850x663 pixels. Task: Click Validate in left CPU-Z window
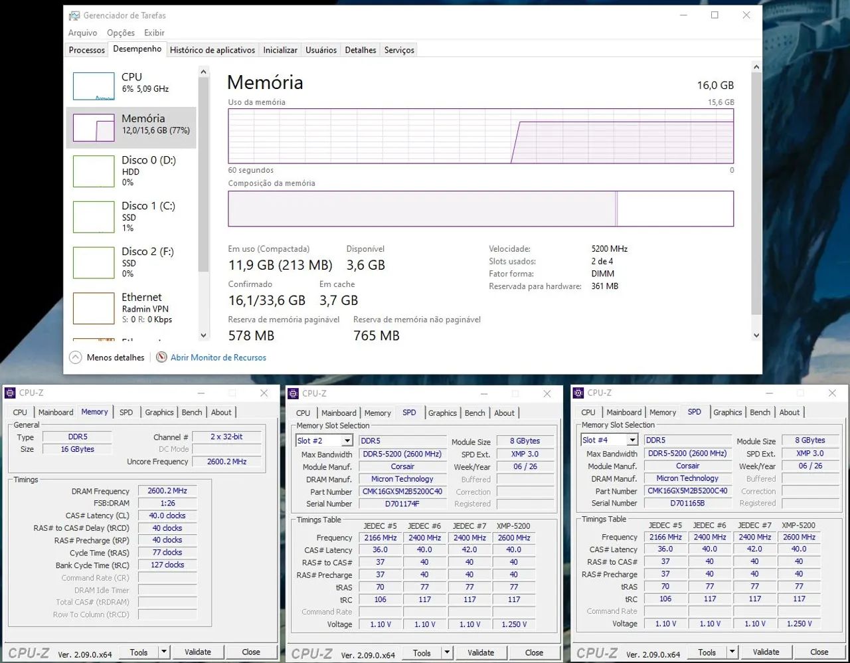click(x=198, y=652)
